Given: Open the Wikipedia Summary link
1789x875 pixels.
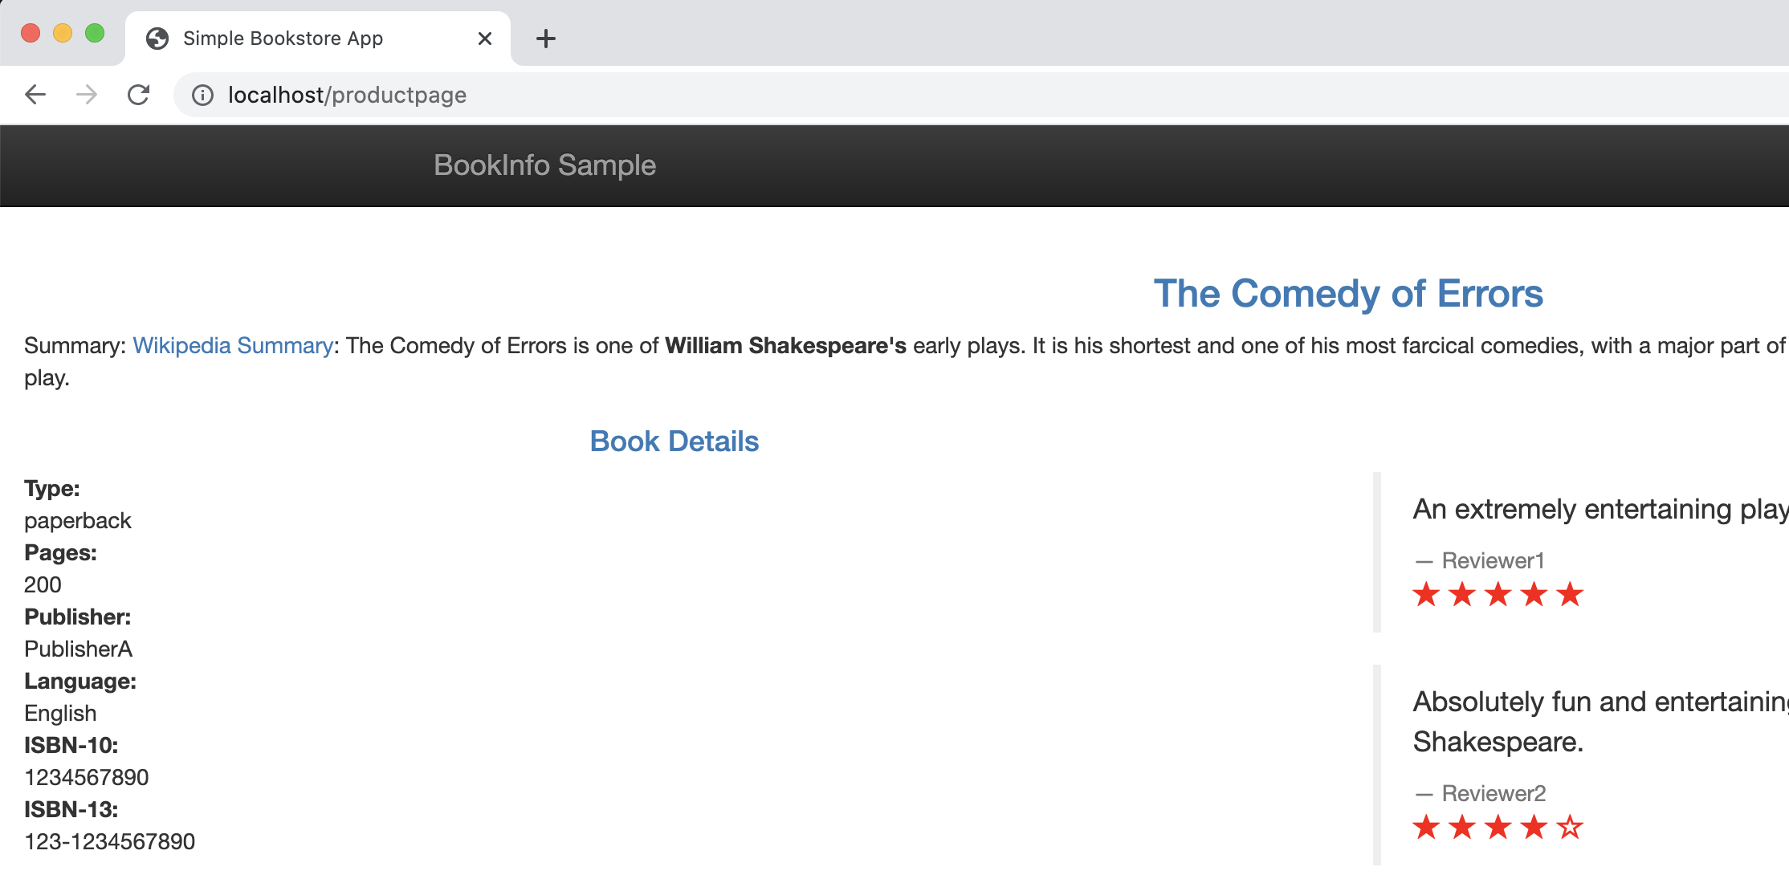Looking at the screenshot, I should (233, 346).
